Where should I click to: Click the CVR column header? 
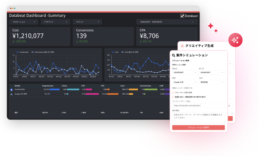(x=161, y=86)
